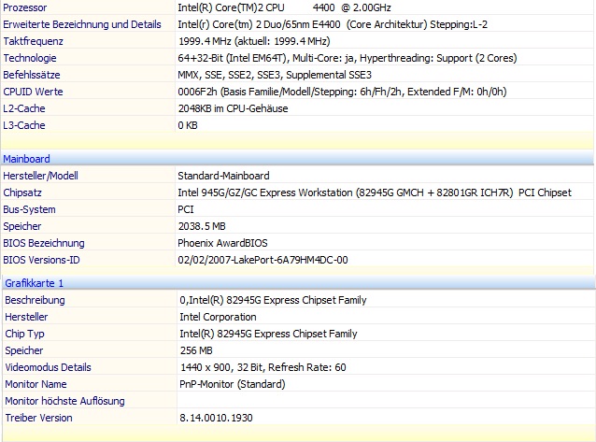
Task: Select the Chipsatz row label
Action: [x=24, y=192]
